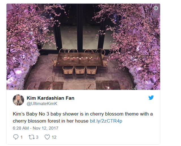181x146 pixels.
Task: Click the retweet arrows icon
Action: point(31,137)
